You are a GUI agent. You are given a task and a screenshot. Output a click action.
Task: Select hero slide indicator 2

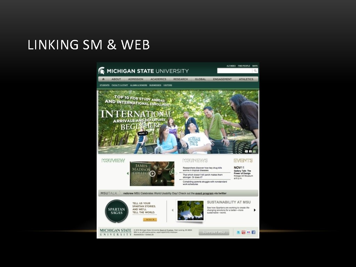[x=250, y=151]
